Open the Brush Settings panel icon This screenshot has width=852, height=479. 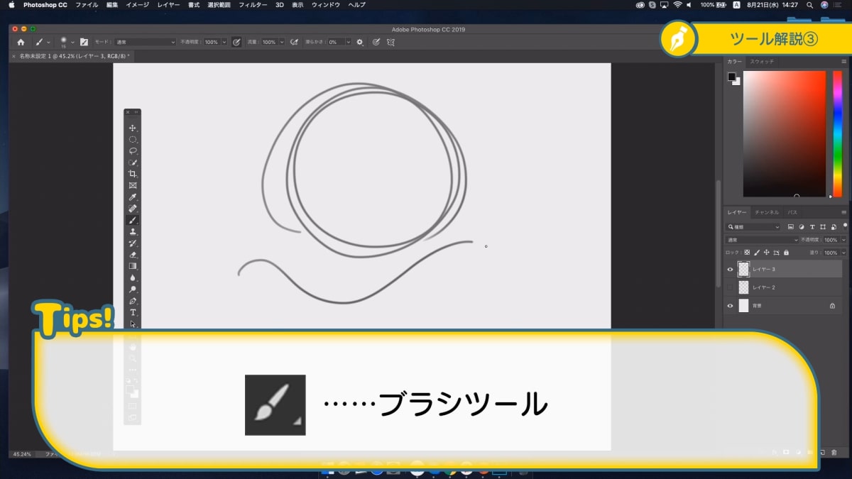point(84,42)
